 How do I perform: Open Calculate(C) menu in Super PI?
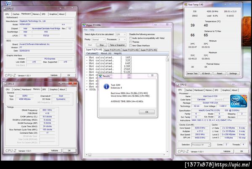(92, 53)
